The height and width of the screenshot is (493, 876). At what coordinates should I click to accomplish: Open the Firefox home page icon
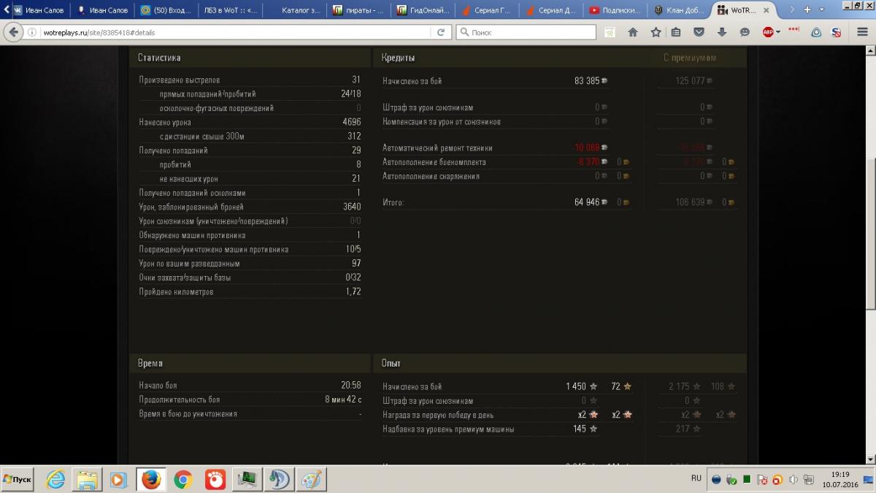(x=633, y=32)
